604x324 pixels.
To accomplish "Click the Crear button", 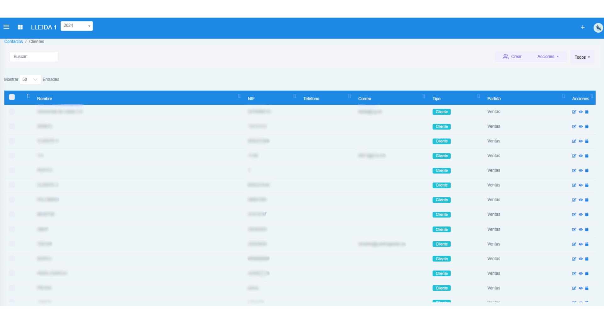I will click(512, 57).
